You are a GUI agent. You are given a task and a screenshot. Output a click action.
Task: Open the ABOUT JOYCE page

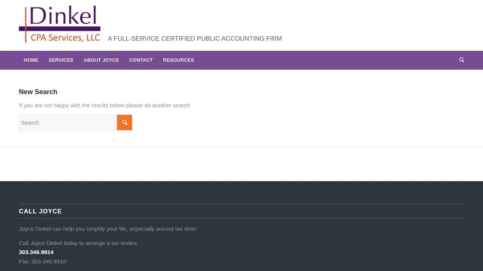(x=101, y=60)
